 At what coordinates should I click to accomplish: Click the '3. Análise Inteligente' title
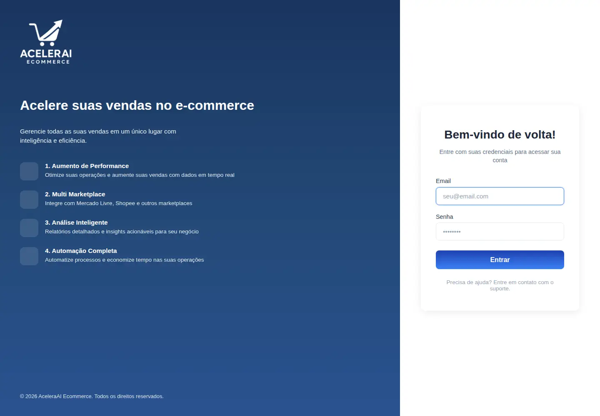[76, 223]
